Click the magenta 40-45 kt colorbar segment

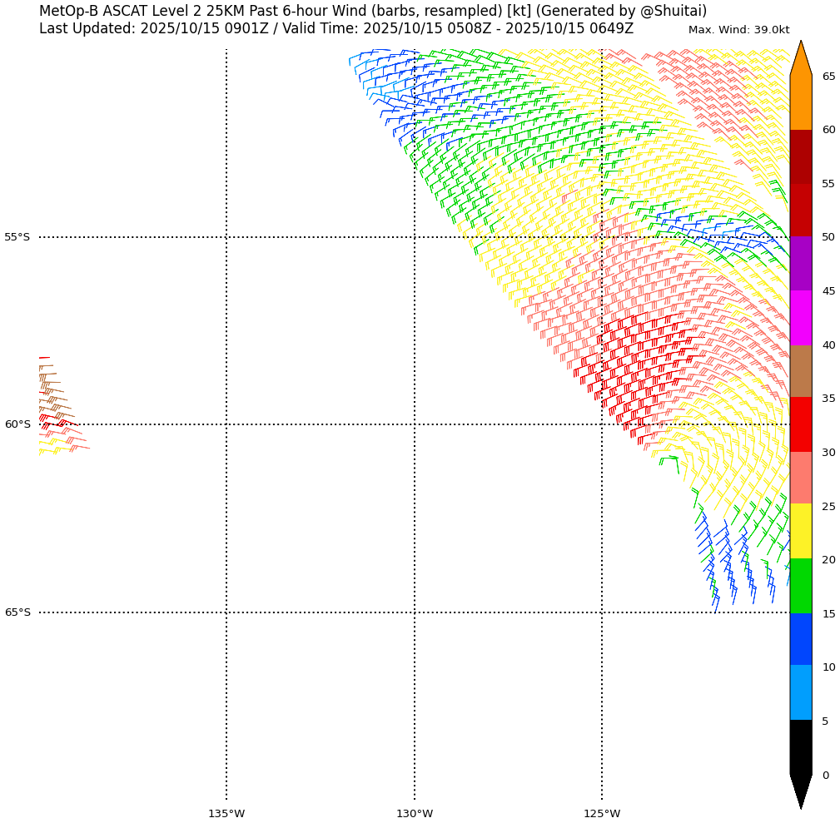click(x=800, y=318)
